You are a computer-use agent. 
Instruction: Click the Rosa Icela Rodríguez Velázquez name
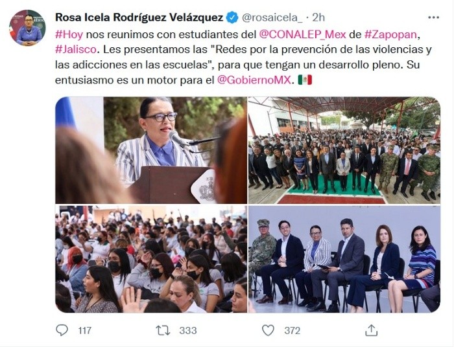click(139, 17)
